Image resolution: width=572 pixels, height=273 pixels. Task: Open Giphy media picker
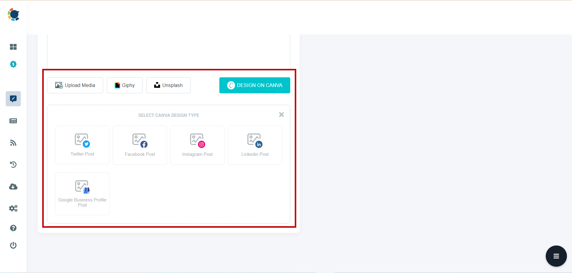[x=124, y=85]
